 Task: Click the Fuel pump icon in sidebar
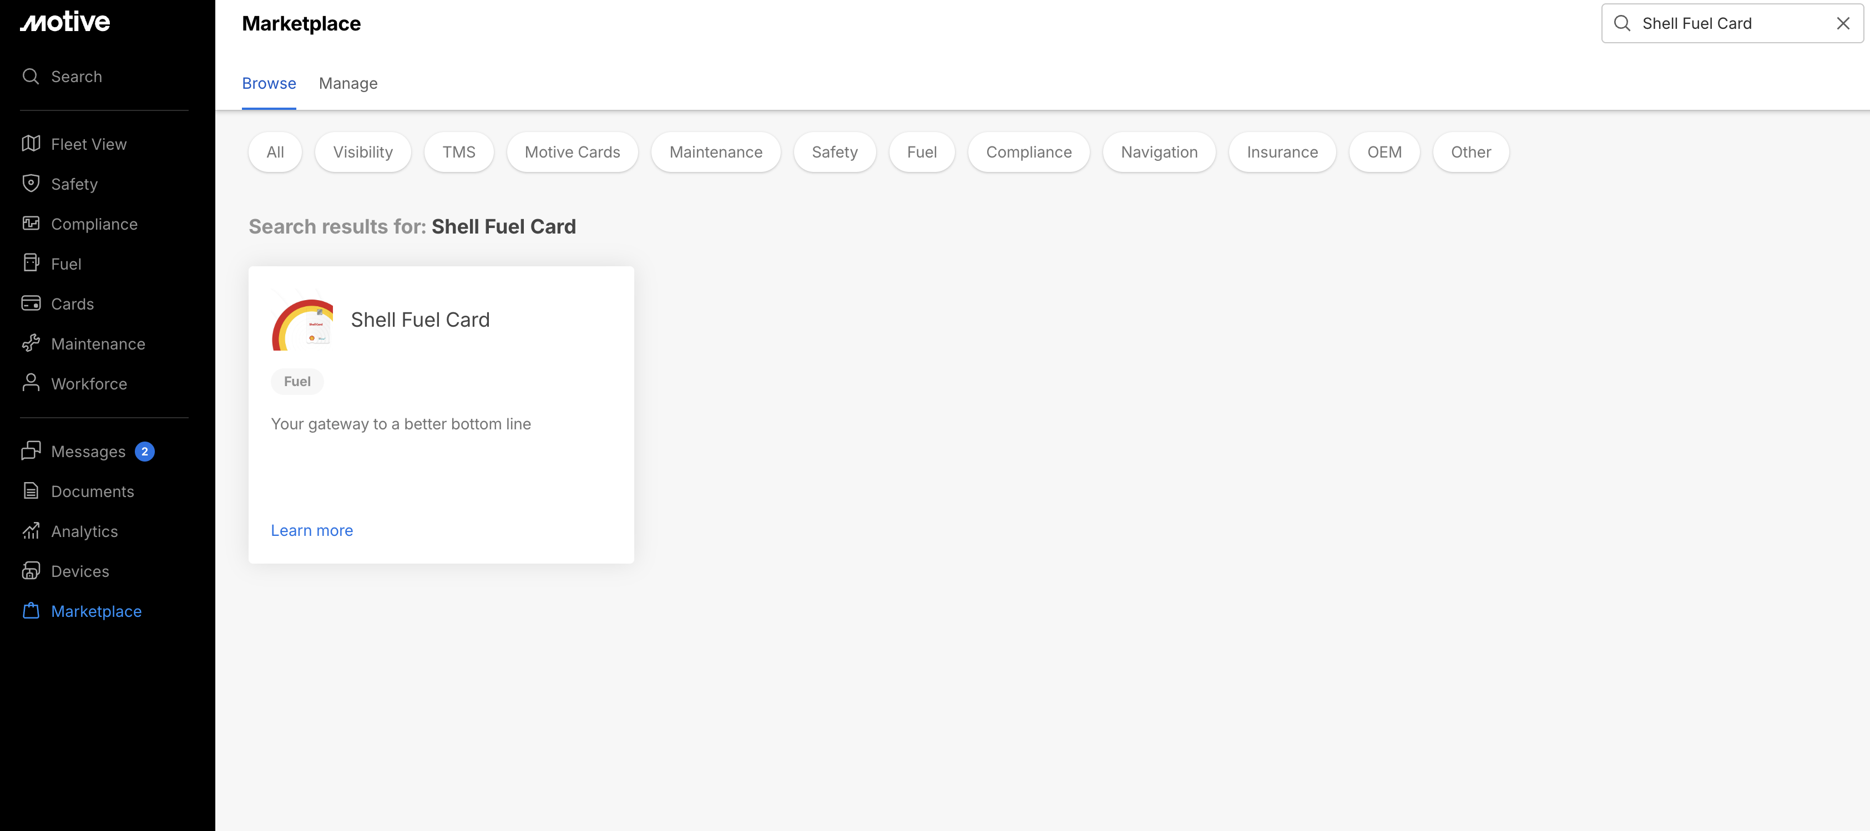31,264
